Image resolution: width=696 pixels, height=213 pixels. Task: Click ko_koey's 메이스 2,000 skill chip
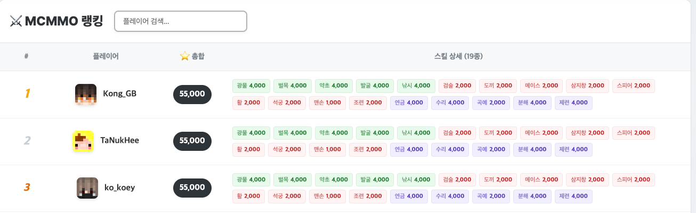pyautogui.click(x=541, y=180)
